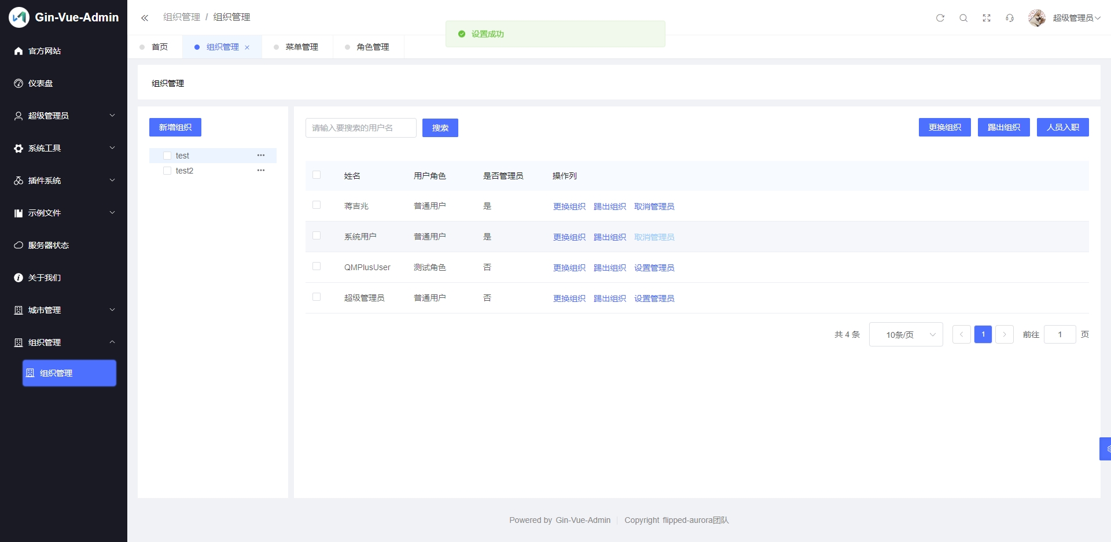Click the user avatar picture
This screenshot has height=542, width=1111.
pos(1037,18)
